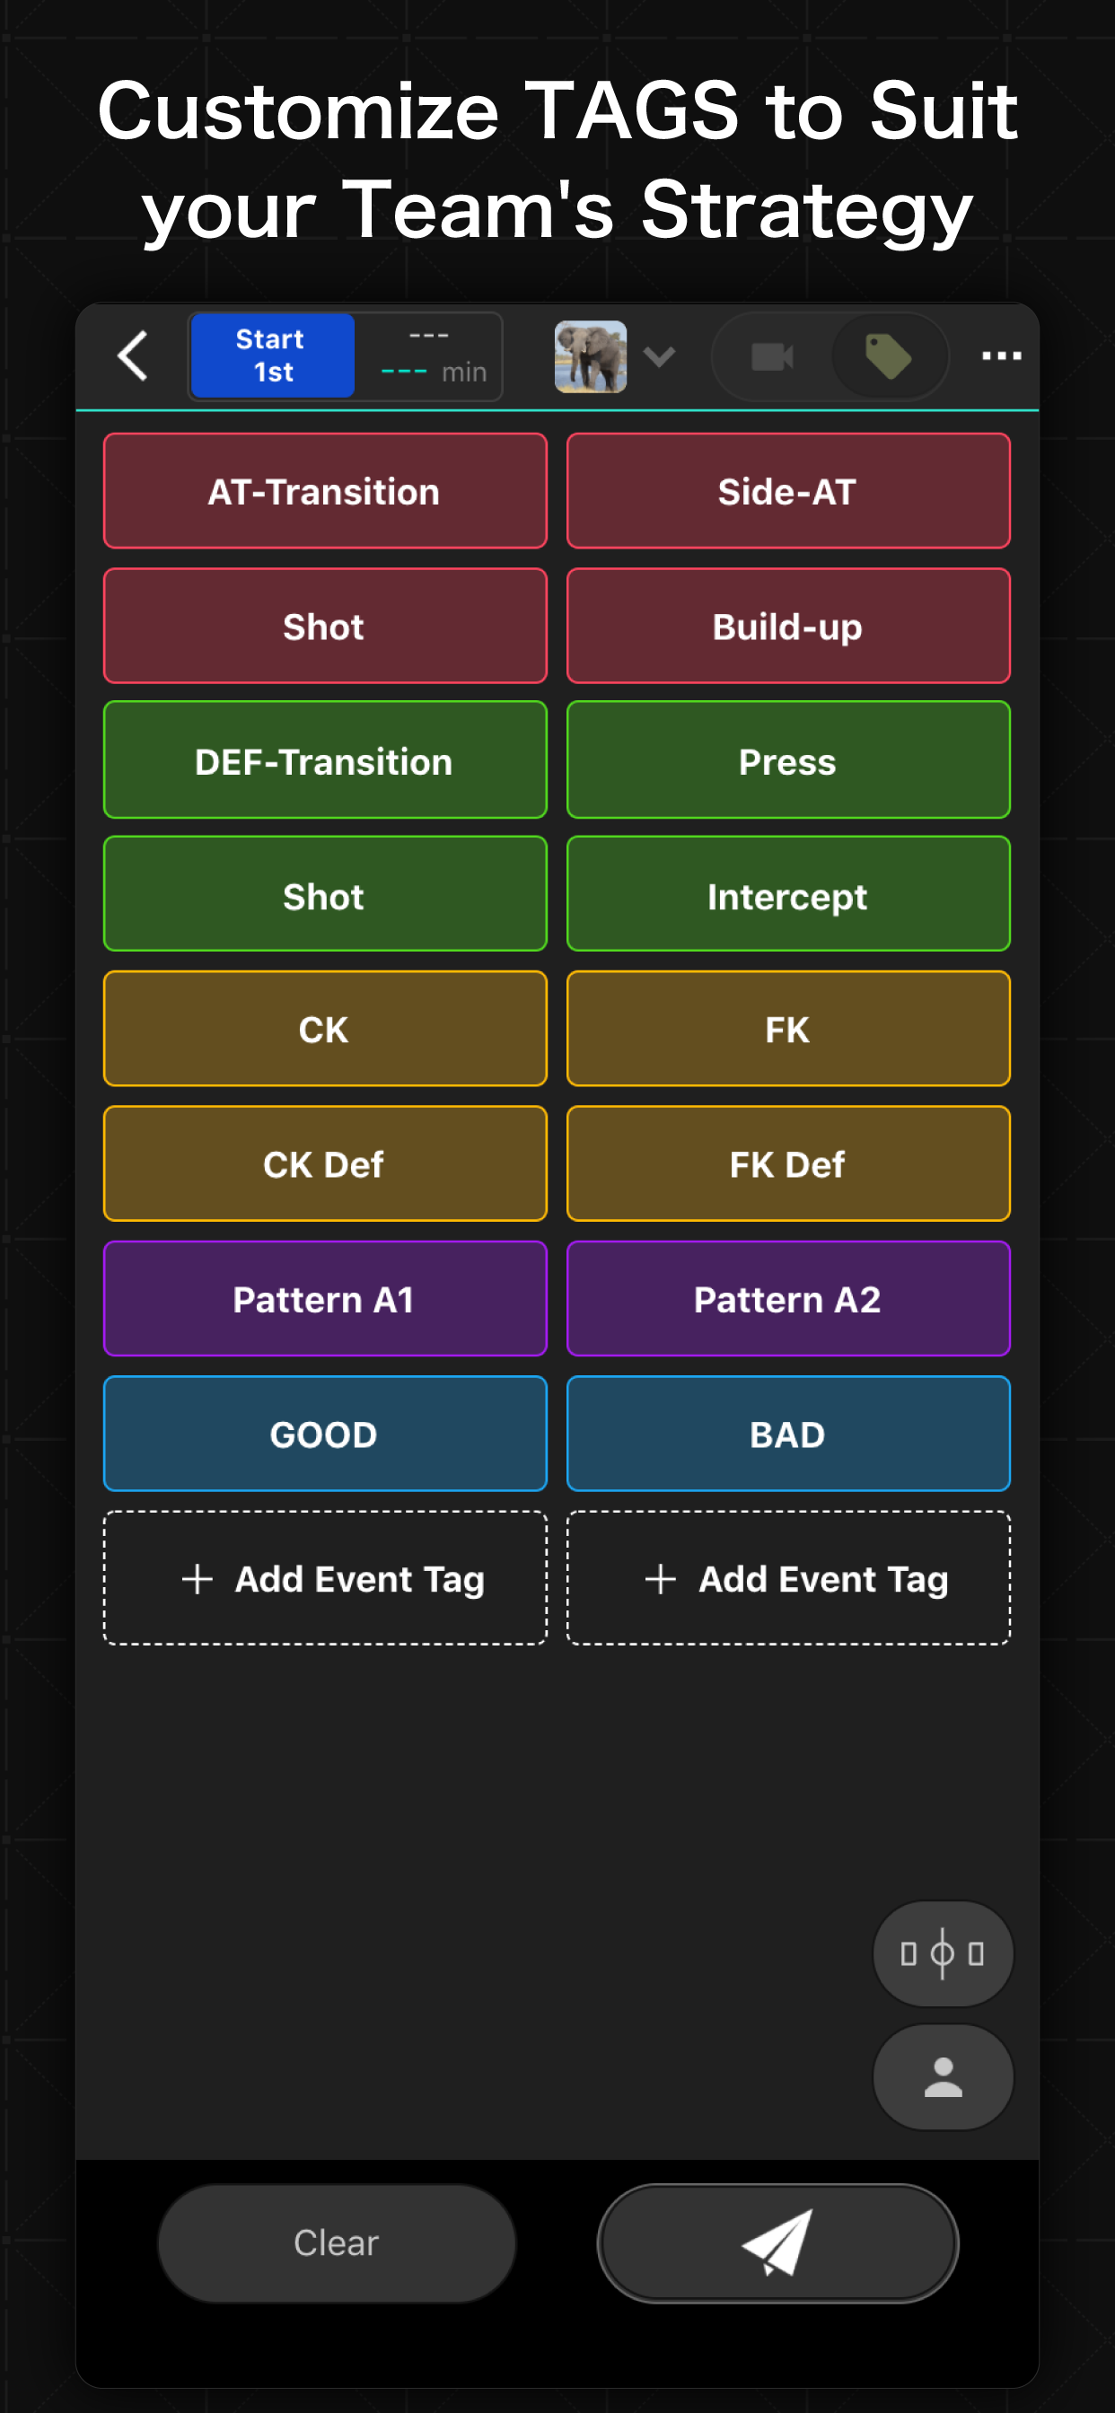The image size is (1115, 2413).
Task: Tap the GOOD tag
Action: pos(324,1434)
